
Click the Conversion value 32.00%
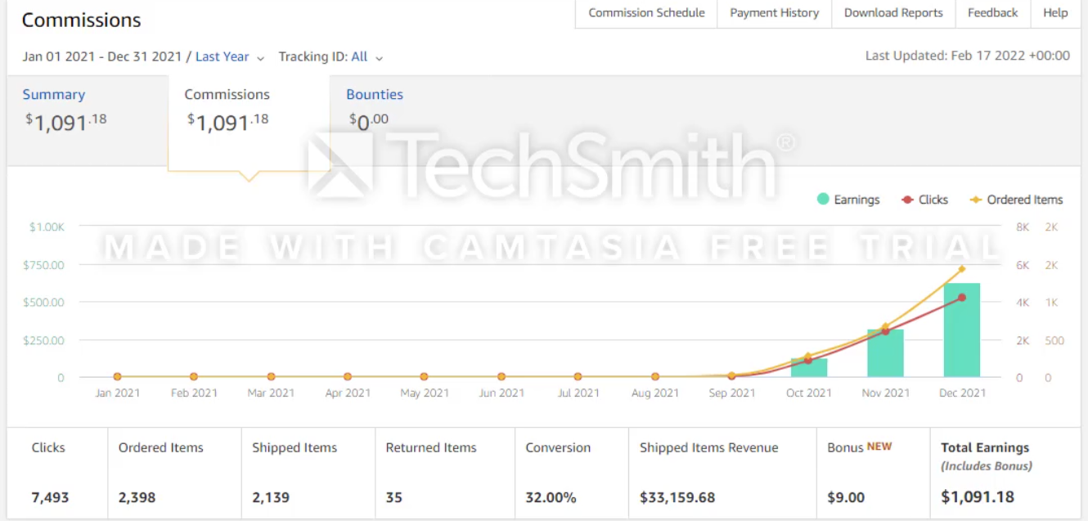point(551,497)
